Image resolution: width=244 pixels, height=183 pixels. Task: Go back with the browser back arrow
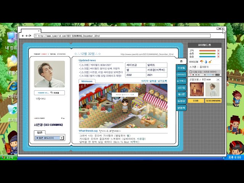click(23, 36)
